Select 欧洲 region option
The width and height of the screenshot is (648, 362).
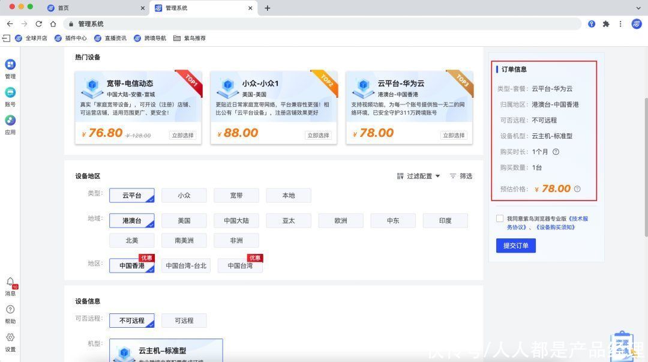(341, 220)
